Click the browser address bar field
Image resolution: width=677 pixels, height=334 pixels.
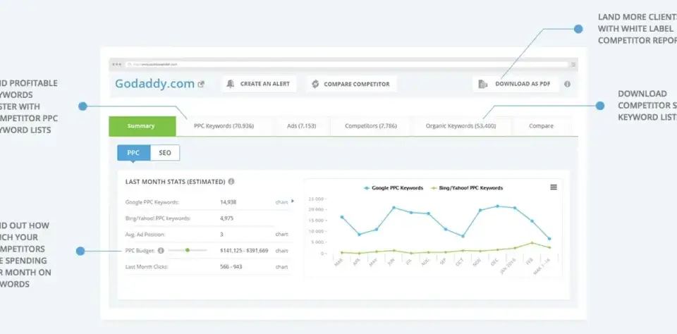346,64
